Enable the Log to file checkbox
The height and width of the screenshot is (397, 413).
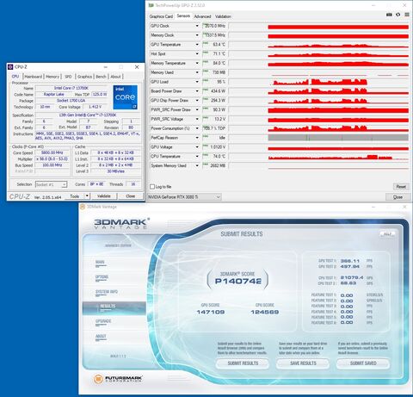coord(152,187)
